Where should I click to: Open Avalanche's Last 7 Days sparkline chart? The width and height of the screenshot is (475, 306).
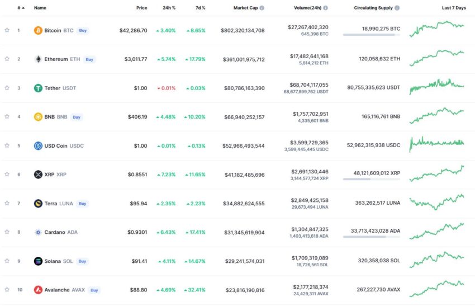436,290
